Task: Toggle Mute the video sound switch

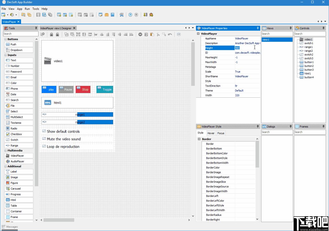Action: (44, 139)
